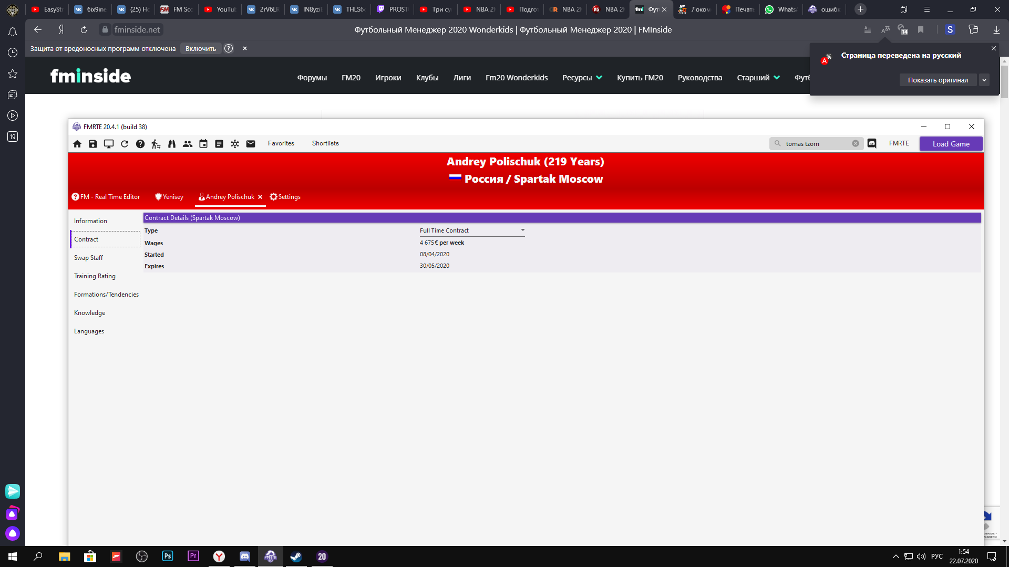Open the Discord icon beside search
Image resolution: width=1009 pixels, height=567 pixels.
point(872,143)
